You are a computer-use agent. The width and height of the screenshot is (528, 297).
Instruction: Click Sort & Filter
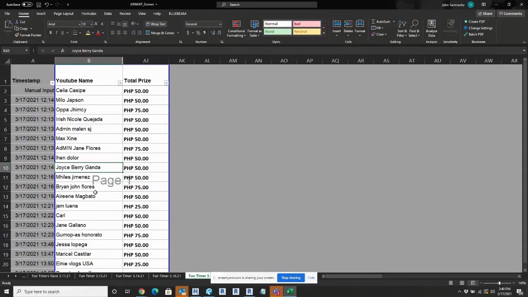point(402,28)
